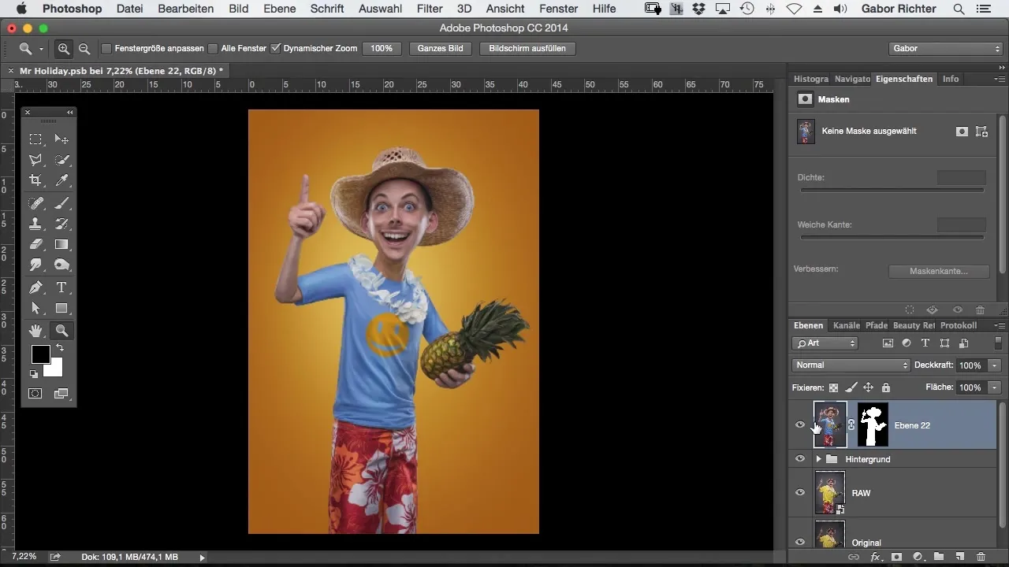Select the History Brush tool
The height and width of the screenshot is (567, 1009).
point(61,224)
